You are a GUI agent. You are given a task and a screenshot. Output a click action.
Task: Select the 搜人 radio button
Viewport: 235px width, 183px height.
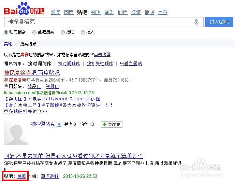click(83, 32)
